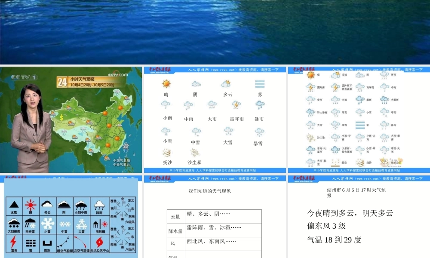Open the 东北 wind direction marker
Image resolution: width=430 pixels, height=258 pixels.
tap(131, 200)
